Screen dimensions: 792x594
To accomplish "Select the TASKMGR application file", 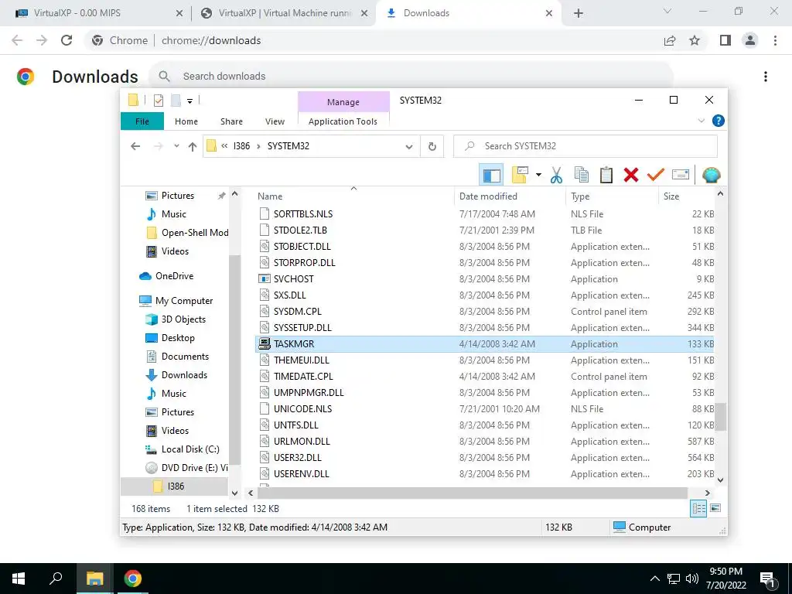I will coord(485,344).
